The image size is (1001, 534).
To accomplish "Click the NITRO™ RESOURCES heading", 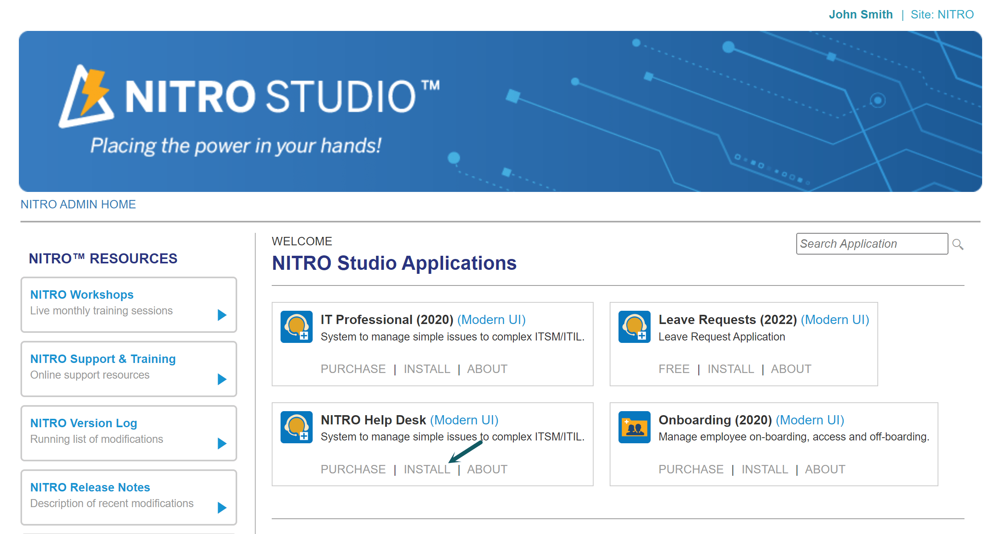I will tap(103, 259).
